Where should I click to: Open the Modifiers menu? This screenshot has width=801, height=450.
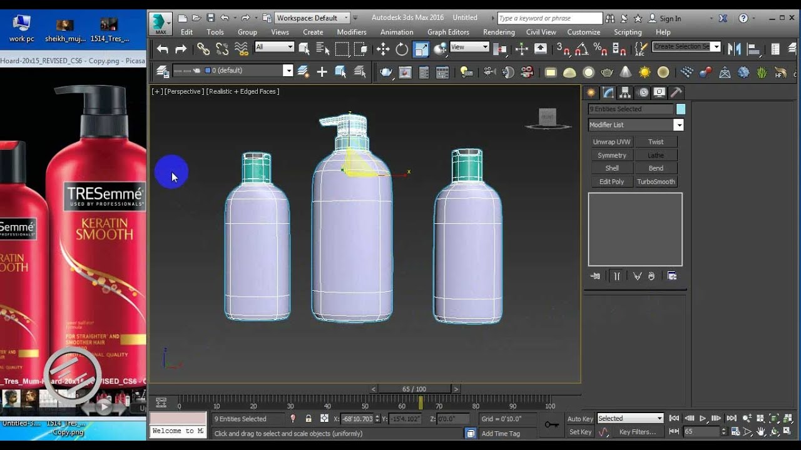352,32
